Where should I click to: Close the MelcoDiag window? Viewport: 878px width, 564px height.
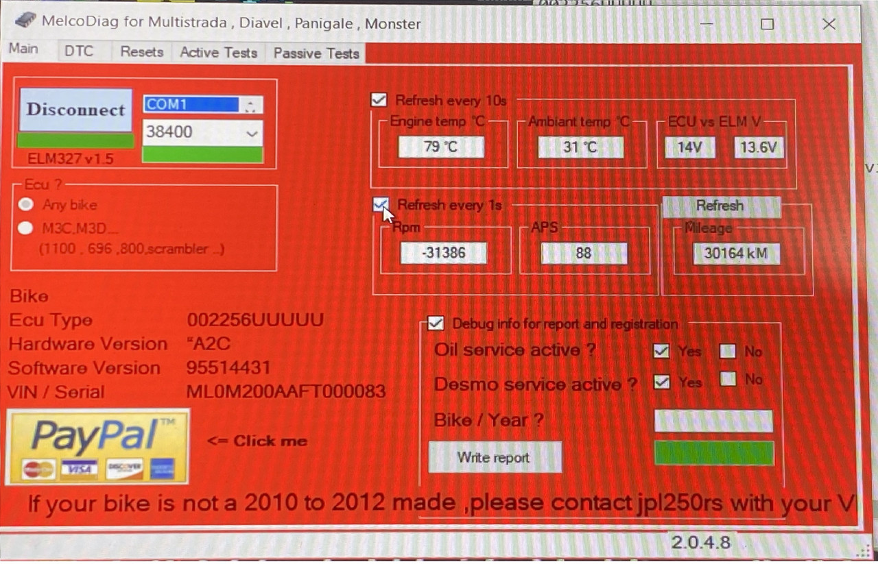coord(829,24)
